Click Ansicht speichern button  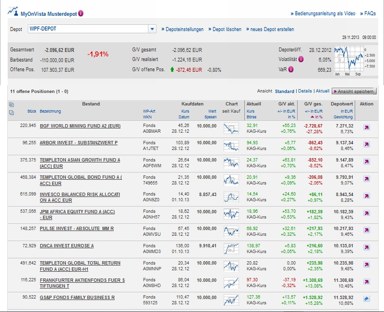point(354,91)
